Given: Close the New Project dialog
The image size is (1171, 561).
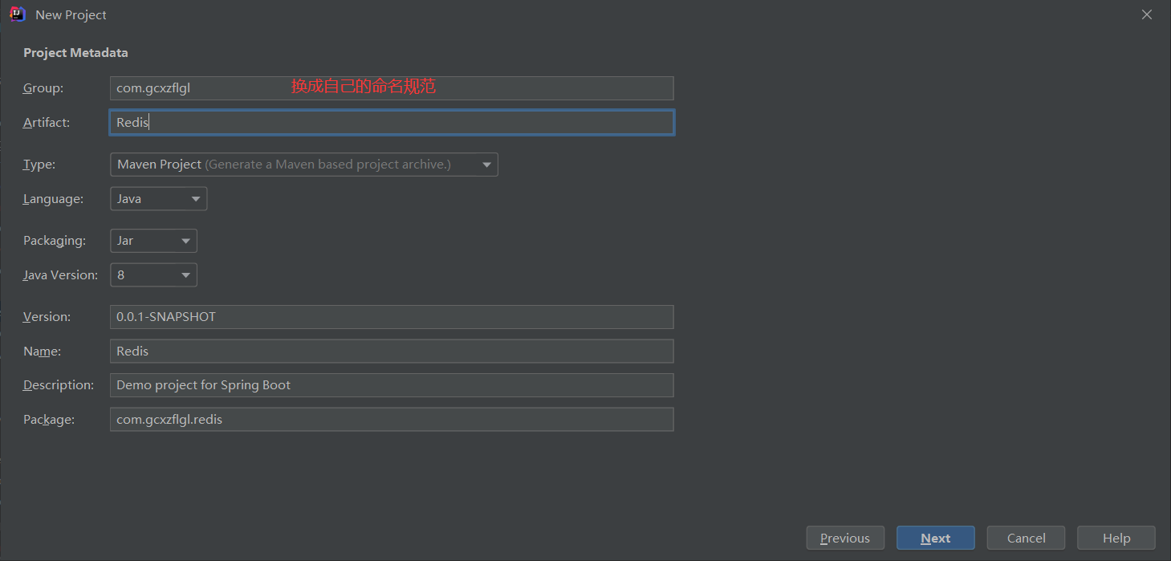Looking at the screenshot, I should 1147,15.
